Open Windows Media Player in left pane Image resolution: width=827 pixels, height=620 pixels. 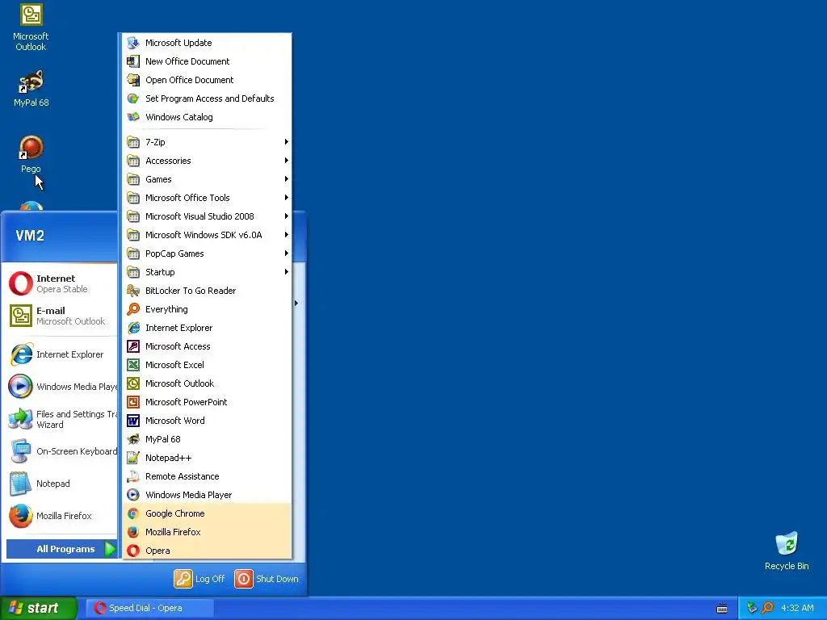point(61,387)
